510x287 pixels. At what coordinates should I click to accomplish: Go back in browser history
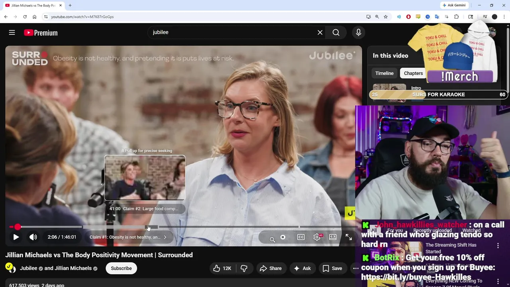click(6, 17)
